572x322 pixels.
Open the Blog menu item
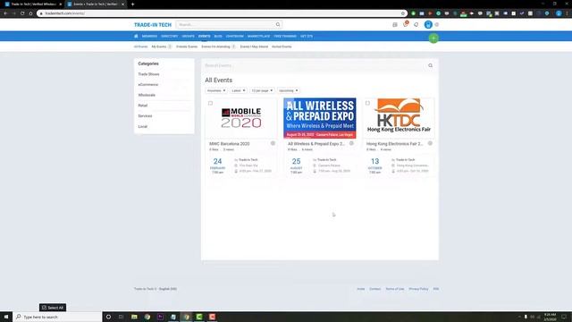point(218,36)
